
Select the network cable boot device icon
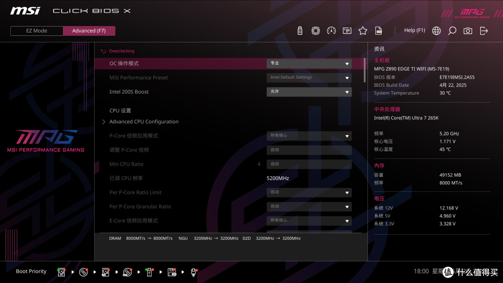(194, 272)
